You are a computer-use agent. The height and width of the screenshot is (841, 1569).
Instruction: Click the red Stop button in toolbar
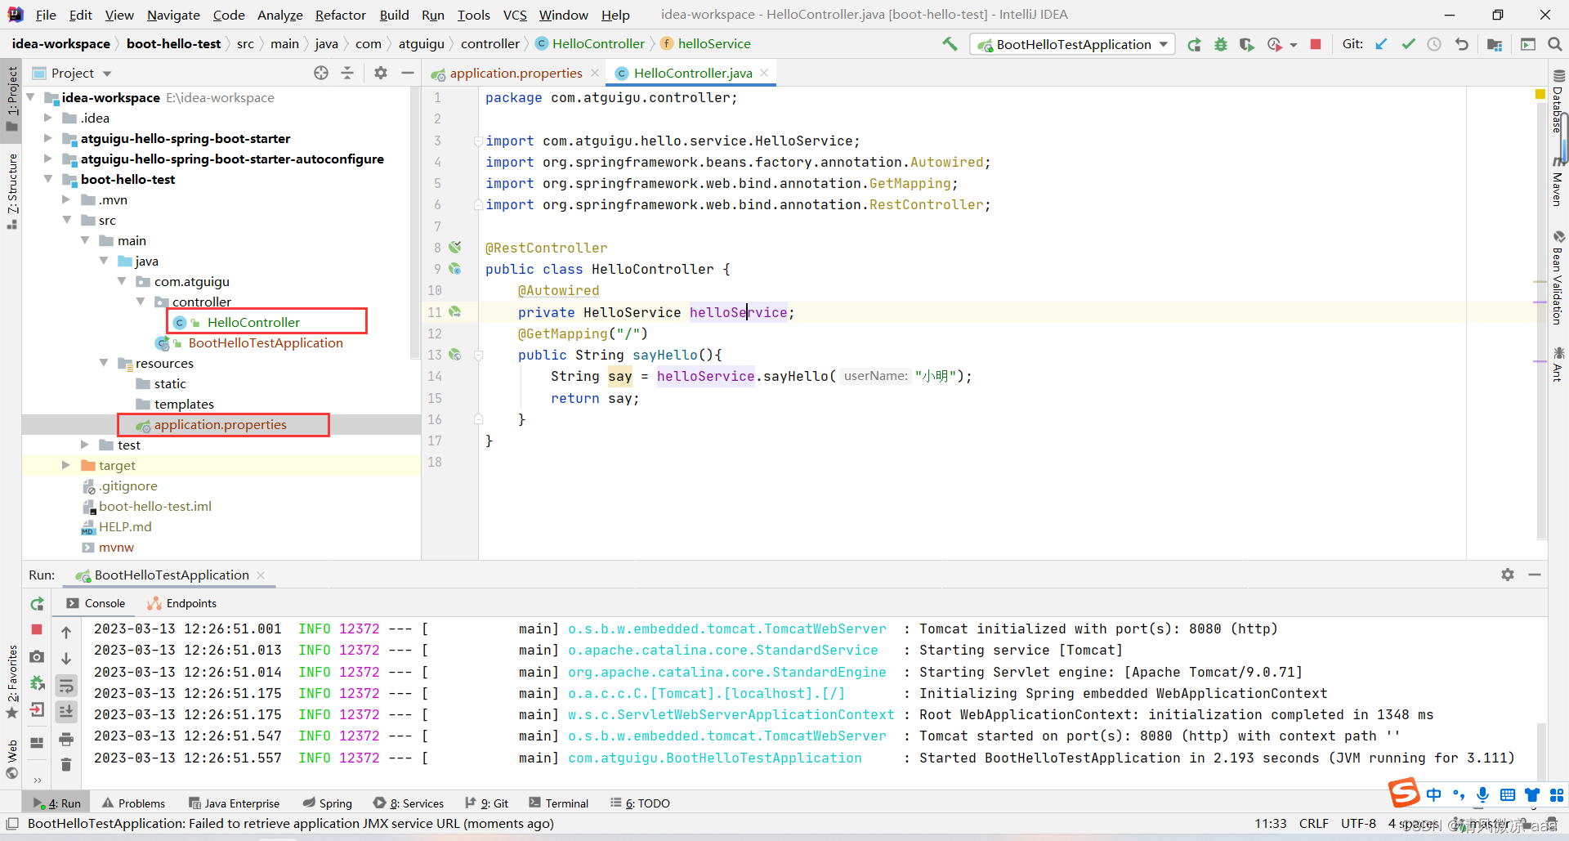1316,44
